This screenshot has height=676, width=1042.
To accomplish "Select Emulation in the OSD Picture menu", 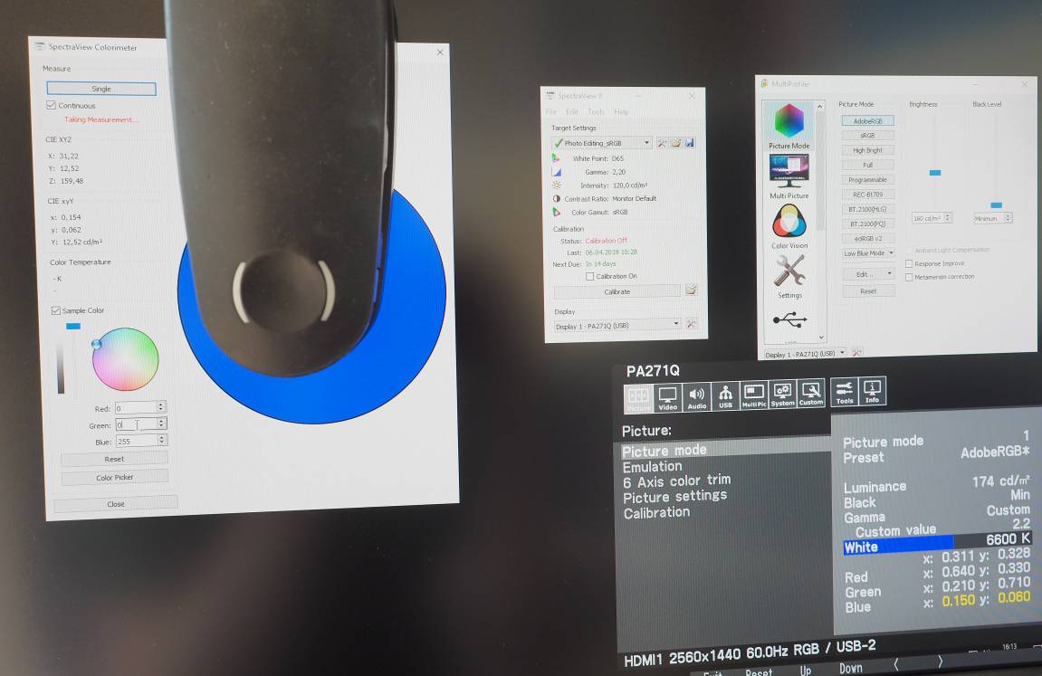I will [x=652, y=466].
